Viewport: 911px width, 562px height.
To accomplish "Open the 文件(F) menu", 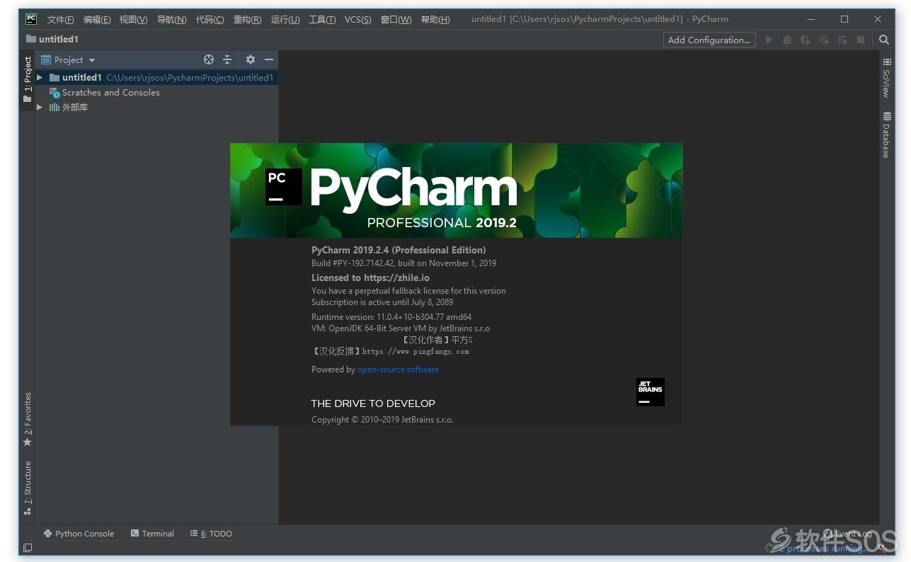I will coord(60,20).
